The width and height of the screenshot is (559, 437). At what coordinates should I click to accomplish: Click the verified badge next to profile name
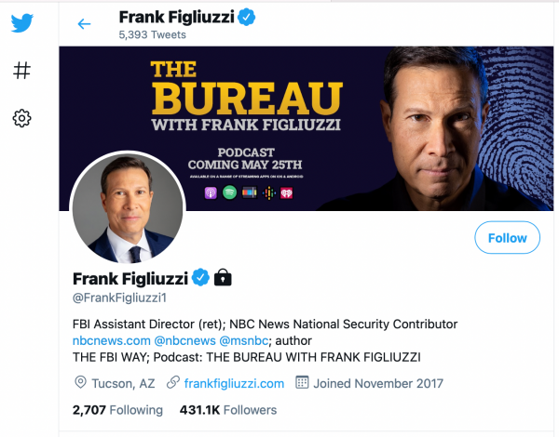tap(199, 277)
